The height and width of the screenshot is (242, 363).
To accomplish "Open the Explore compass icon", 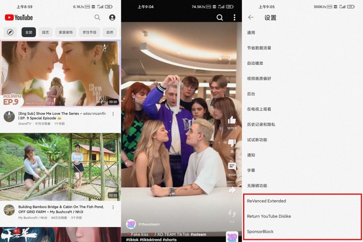I will click(x=10, y=32).
